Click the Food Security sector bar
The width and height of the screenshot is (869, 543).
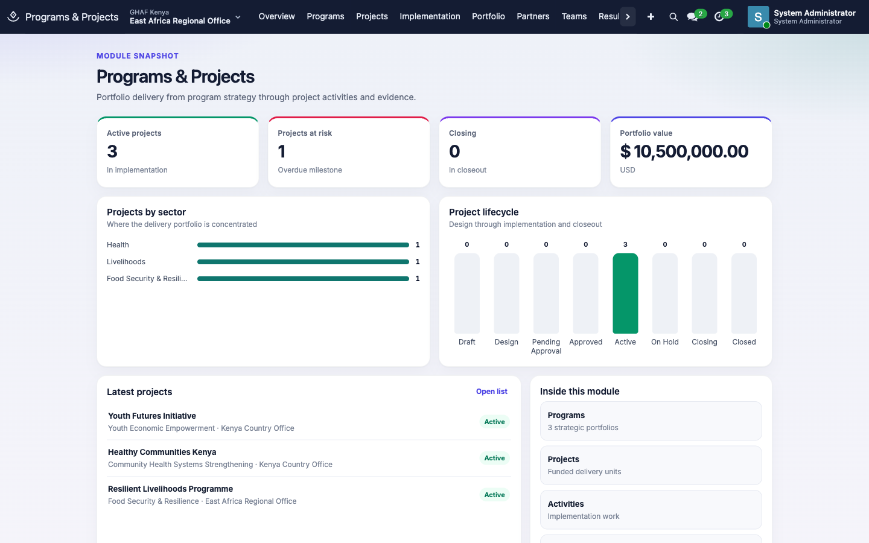coord(303,279)
